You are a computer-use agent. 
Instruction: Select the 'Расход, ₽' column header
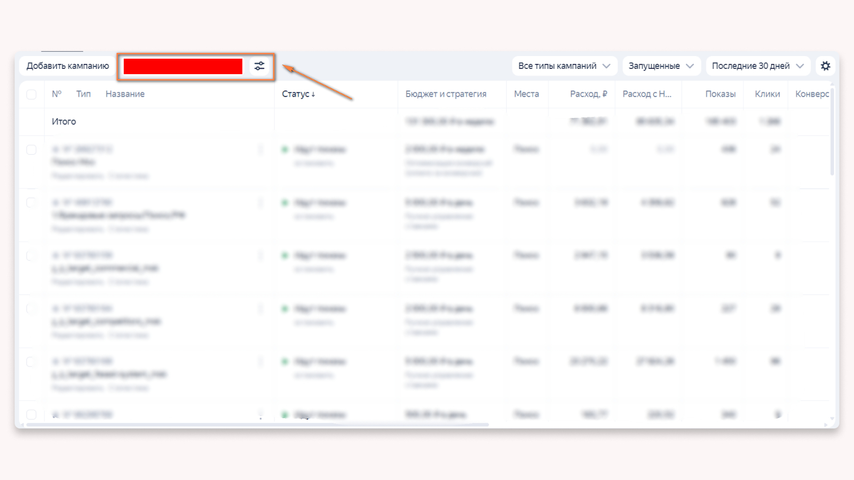pyautogui.click(x=589, y=94)
